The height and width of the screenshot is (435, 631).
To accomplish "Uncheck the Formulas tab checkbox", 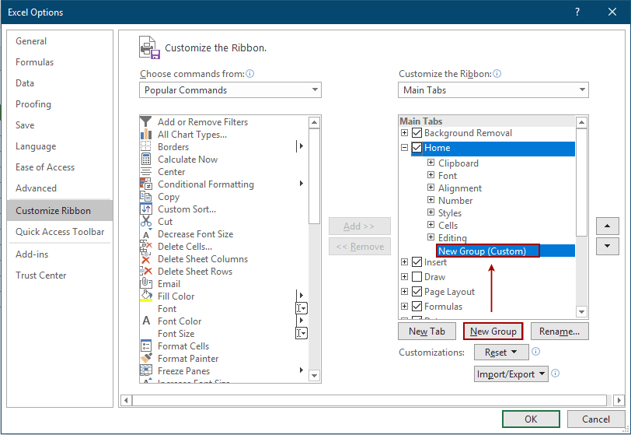I will [417, 307].
